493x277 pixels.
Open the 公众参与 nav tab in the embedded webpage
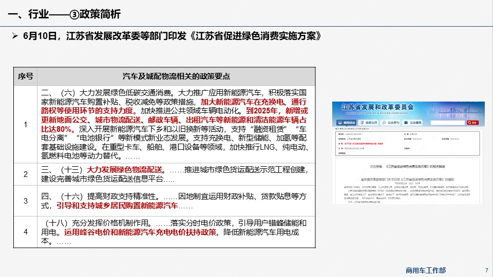click(390, 123)
